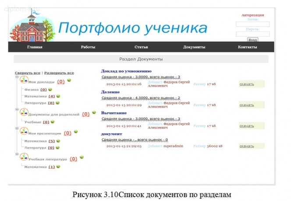291x201 pixels.
Task: Click the green ball next to Мои доклады
Action: click(69, 80)
